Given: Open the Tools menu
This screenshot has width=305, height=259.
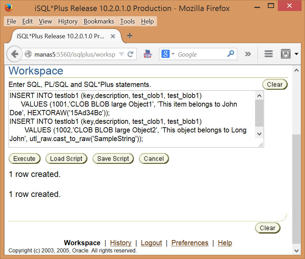Looking at the screenshot, I should 127,21.
